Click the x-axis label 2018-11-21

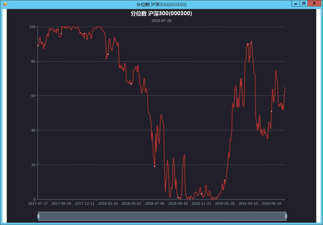[201, 204]
